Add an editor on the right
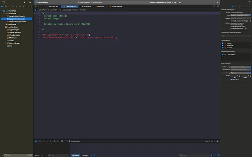The image size is (252, 157). (218, 7)
